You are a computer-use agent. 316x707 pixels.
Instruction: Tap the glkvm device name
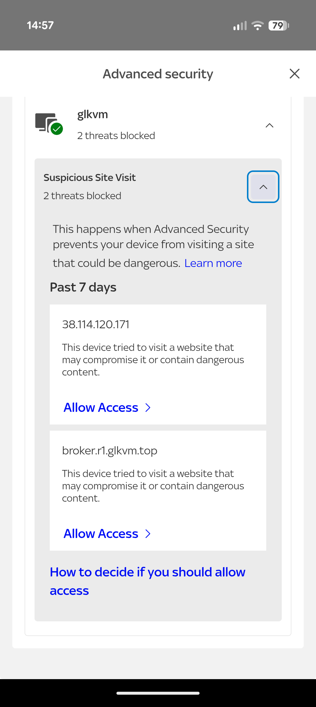click(x=92, y=114)
